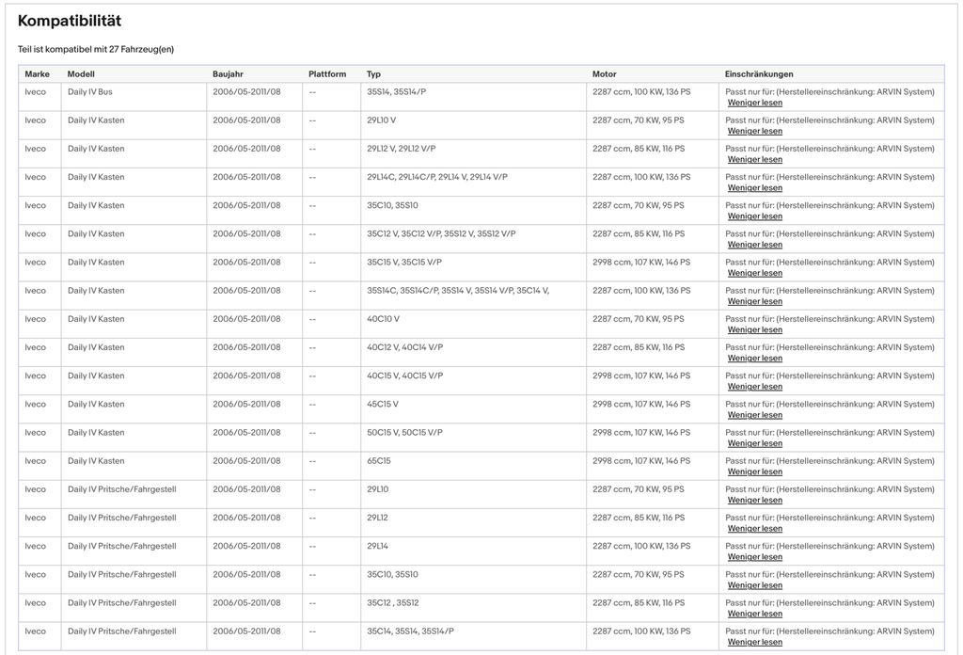
Task: Collapse restriction text for the 29L12 V, 29L12 V/P row
Action: (x=755, y=159)
